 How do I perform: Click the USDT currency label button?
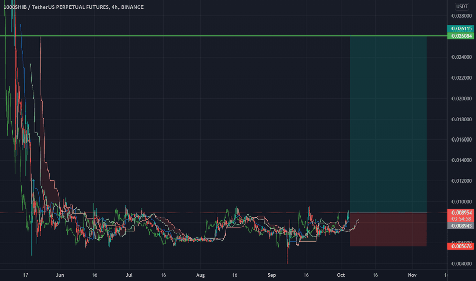click(461, 6)
